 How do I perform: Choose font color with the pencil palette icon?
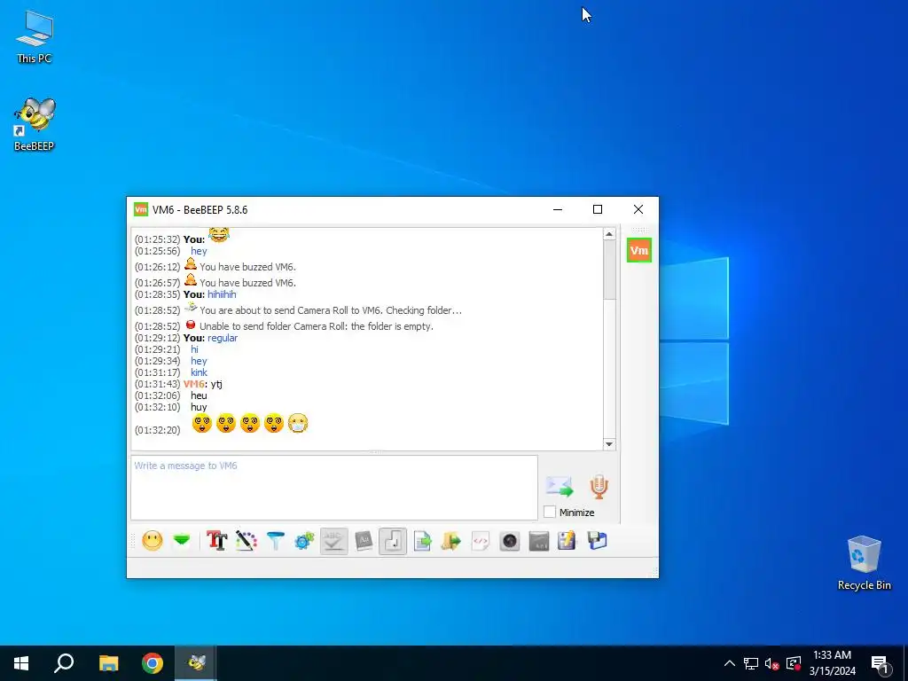pos(247,541)
